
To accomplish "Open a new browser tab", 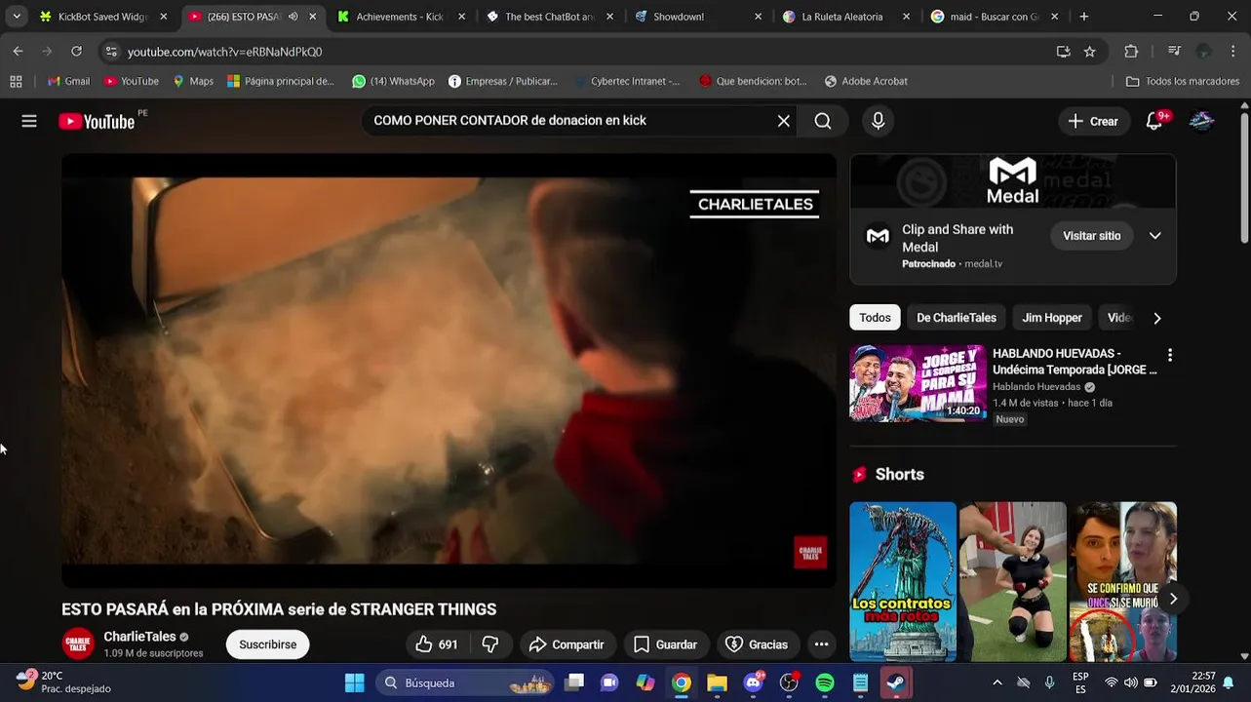I will coord(1083,17).
